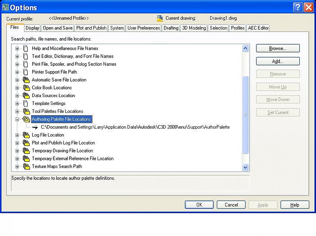
Task: Open the User Preferences tab
Action: pos(143,28)
